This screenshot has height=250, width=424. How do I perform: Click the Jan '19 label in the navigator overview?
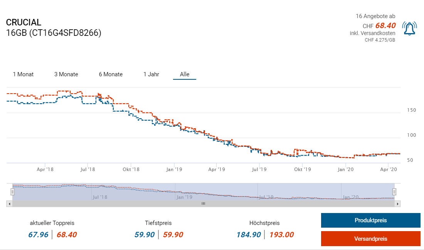tap(184, 197)
